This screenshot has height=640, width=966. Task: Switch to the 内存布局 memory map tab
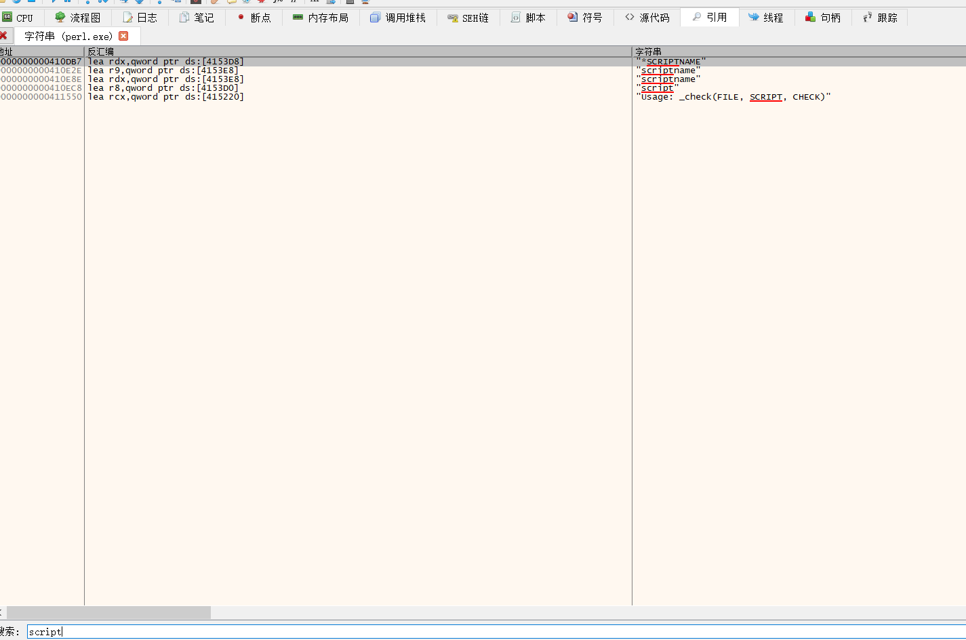click(x=321, y=18)
